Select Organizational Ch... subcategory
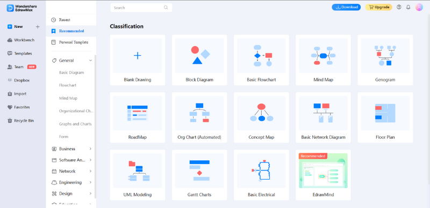Screen dimensions: 430x208 coord(76,111)
